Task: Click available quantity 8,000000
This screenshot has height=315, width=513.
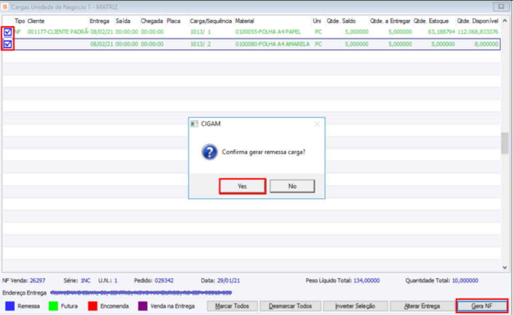Action: click(486, 44)
